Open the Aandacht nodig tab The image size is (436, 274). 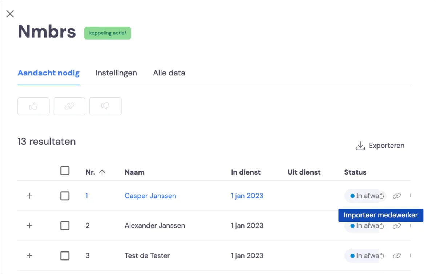tap(49, 73)
